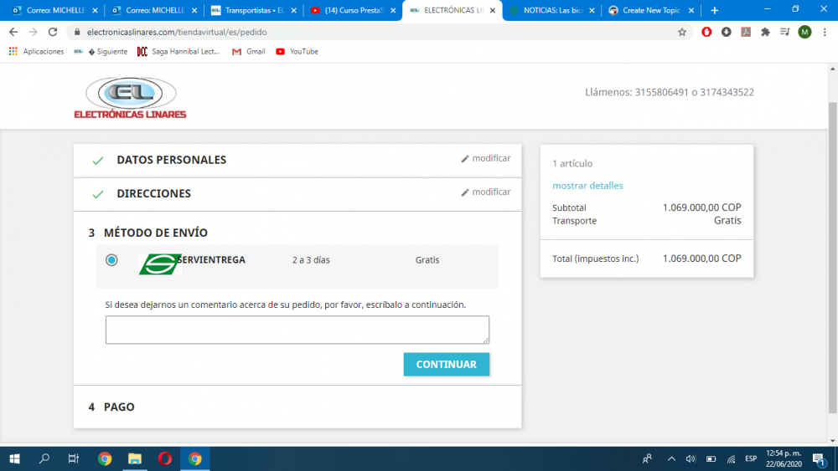Close the ELECTRÓNICAS LINARES tab
Viewport: 838px width, 471px height.
point(492,11)
